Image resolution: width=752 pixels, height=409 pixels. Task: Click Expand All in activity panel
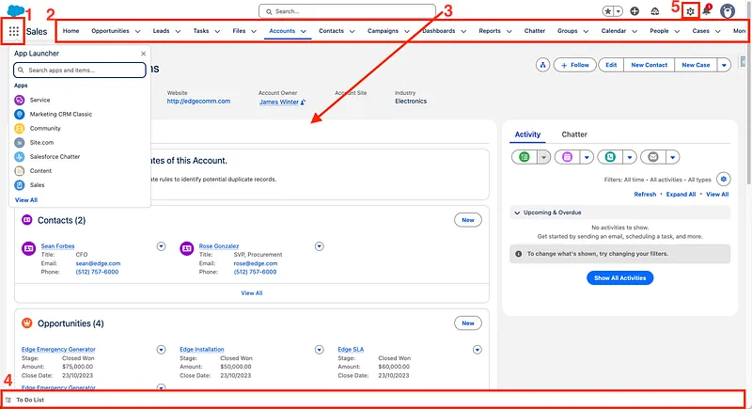point(681,195)
